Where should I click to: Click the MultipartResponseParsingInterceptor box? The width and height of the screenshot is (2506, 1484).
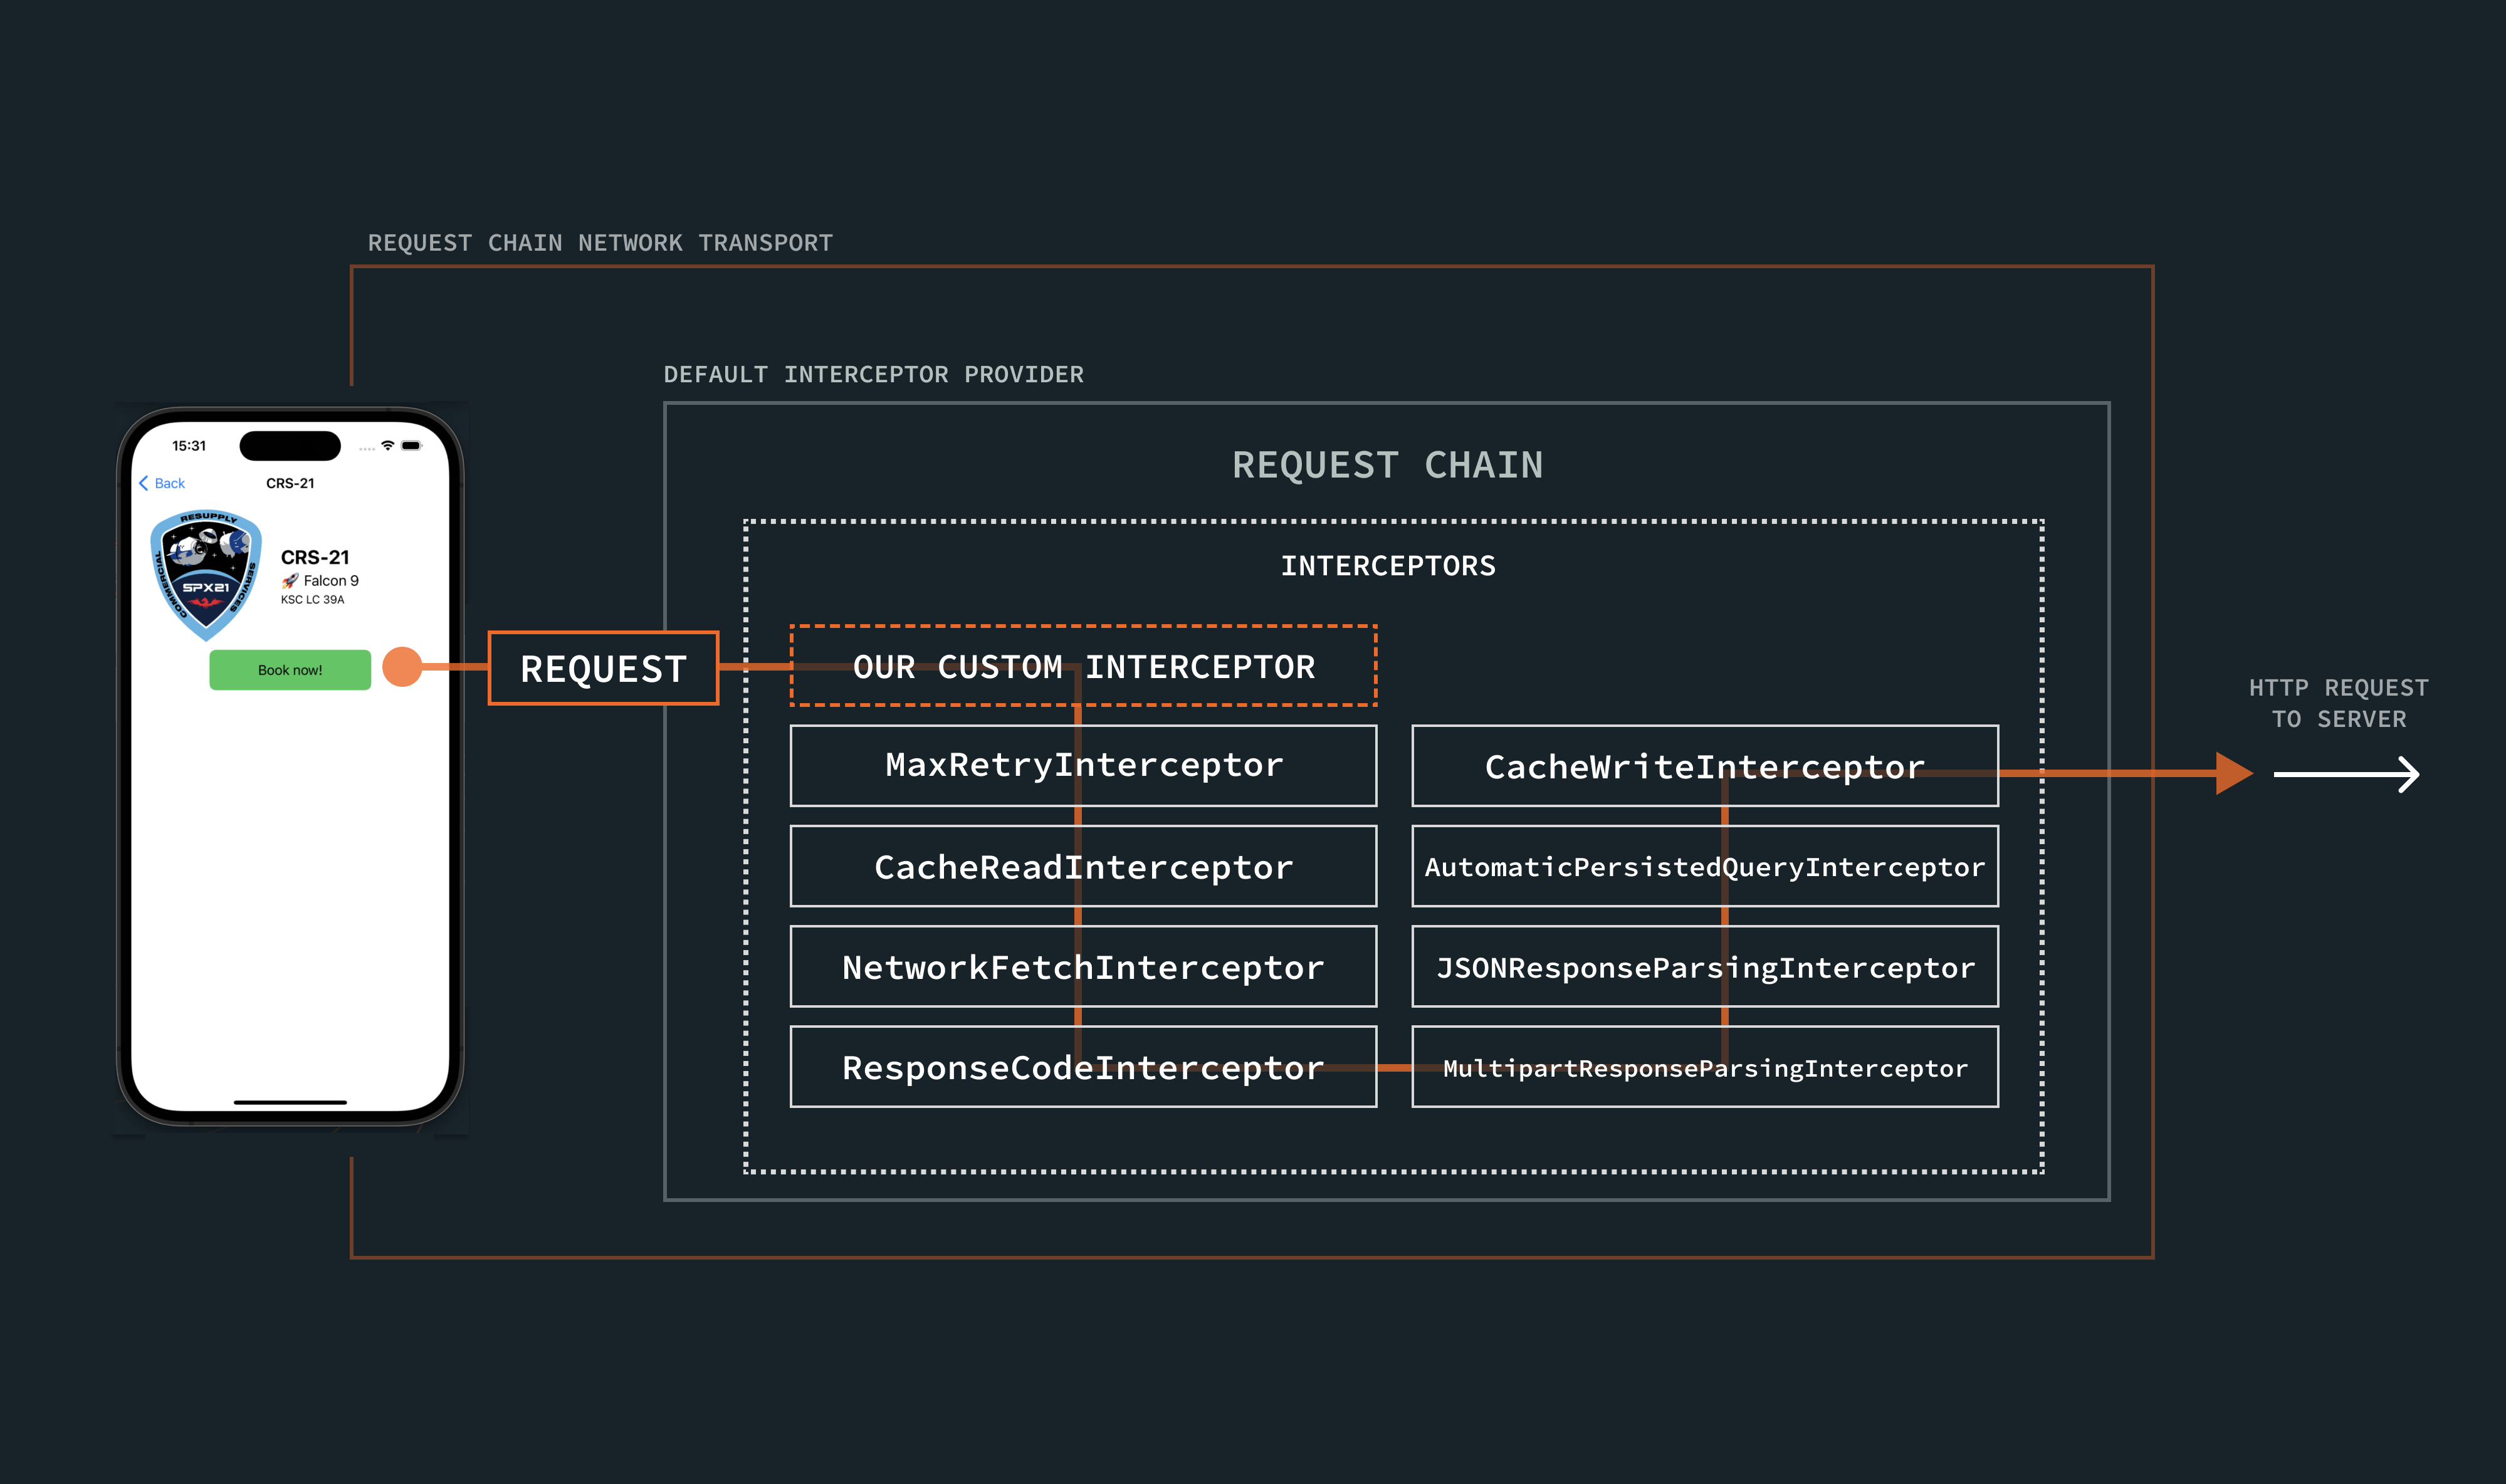[1704, 1067]
